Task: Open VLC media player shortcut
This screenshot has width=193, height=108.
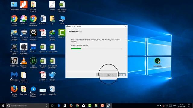Action: pos(24,63)
